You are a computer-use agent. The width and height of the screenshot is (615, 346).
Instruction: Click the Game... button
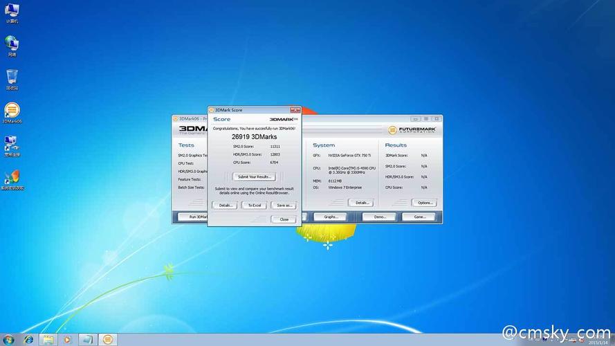419,217
